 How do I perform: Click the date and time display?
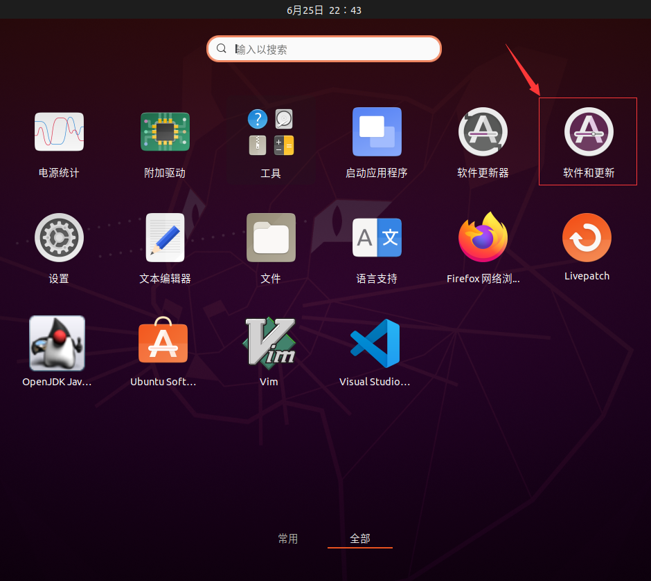point(323,10)
